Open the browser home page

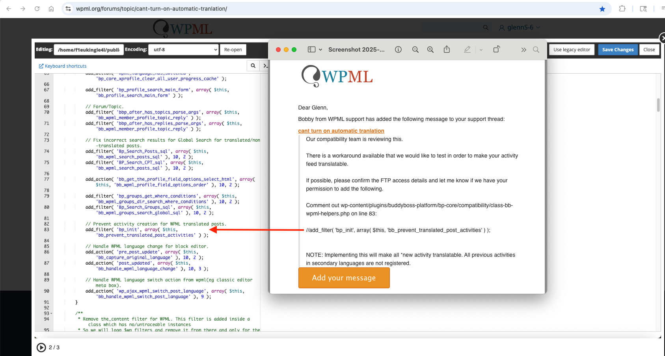(51, 9)
